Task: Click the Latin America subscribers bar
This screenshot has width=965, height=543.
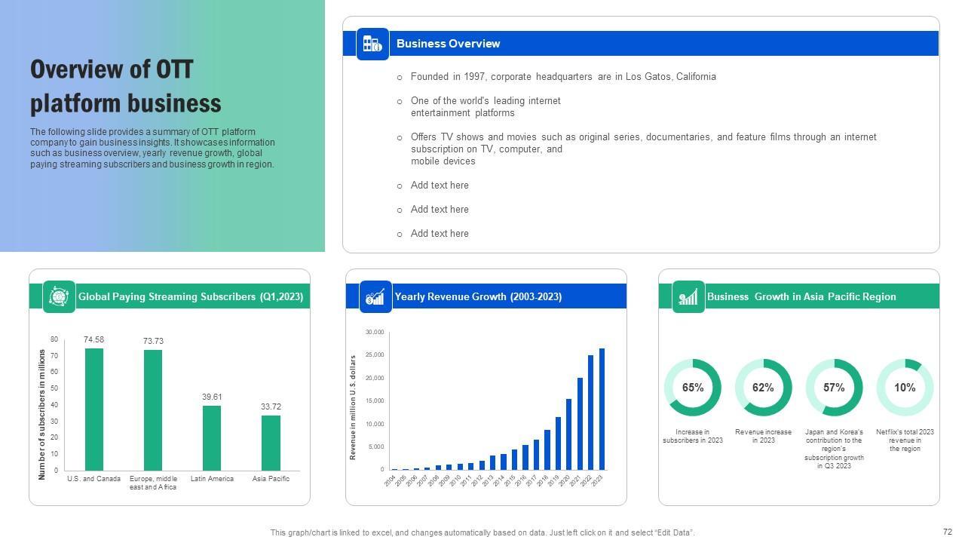Action: point(212,438)
